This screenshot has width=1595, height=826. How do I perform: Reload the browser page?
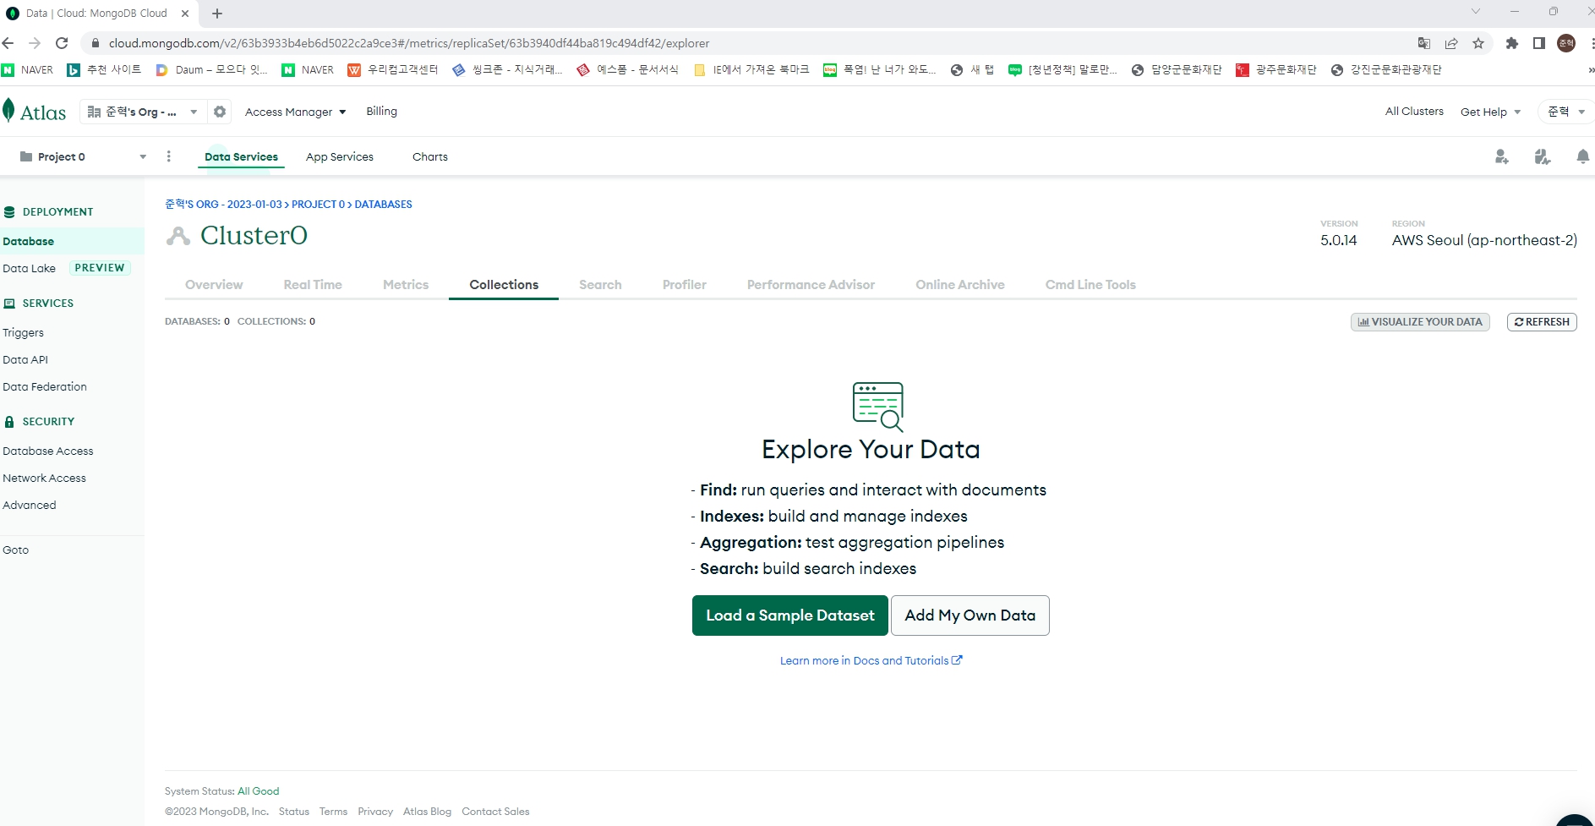pos(62,43)
